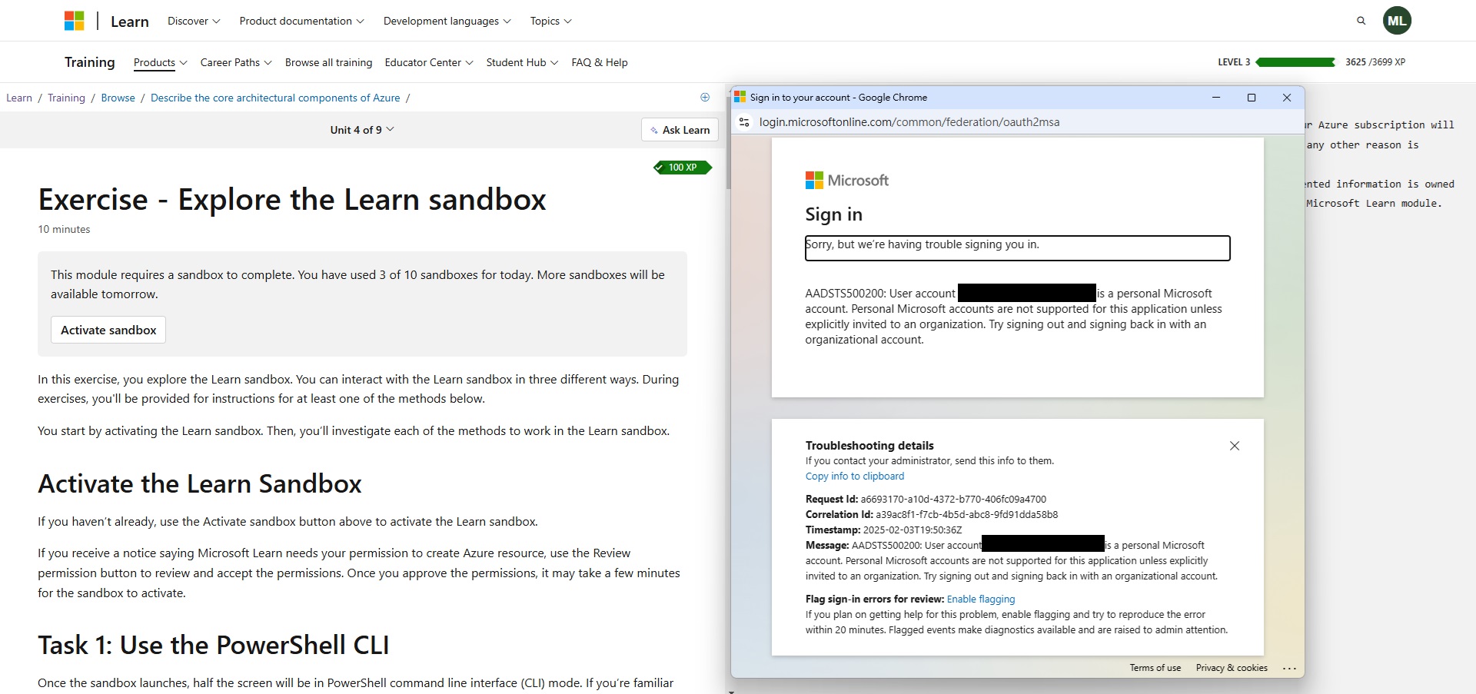This screenshot has width=1476, height=694.
Task: Expand the Topics dropdown
Action: (x=550, y=21)
